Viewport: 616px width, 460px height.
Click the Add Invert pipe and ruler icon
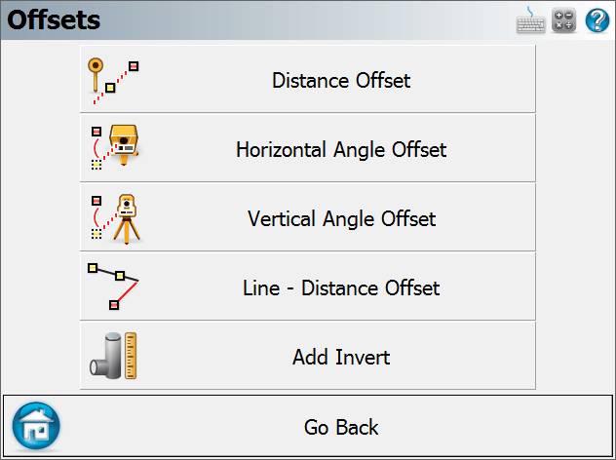tap(113, 356)
